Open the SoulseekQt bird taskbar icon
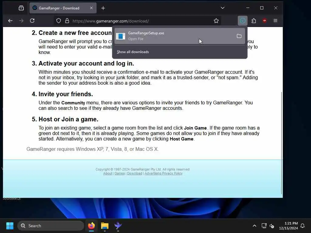 tap(118, 226)
